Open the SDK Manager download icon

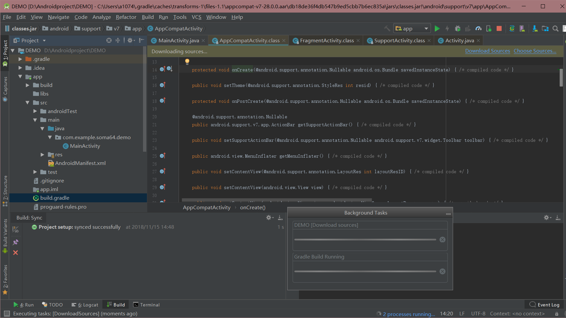pyautogui.click(x=535, y=29)
